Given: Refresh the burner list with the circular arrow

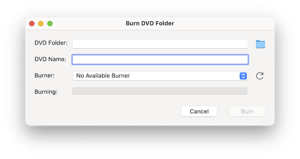Looking at the screenshot, I should pyautogui.click(x=260, y=76).
